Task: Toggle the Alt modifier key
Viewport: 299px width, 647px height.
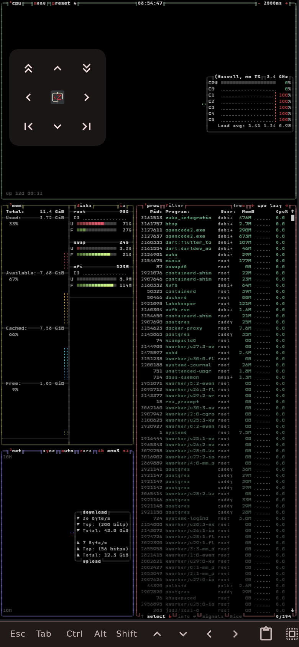Action: tap(100, 634)
